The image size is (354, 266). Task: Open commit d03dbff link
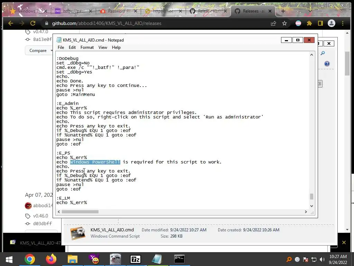(42, 223)
